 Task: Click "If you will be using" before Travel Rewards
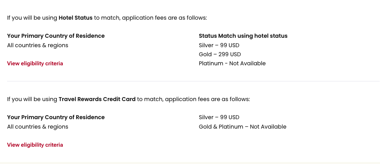(32, 99)
